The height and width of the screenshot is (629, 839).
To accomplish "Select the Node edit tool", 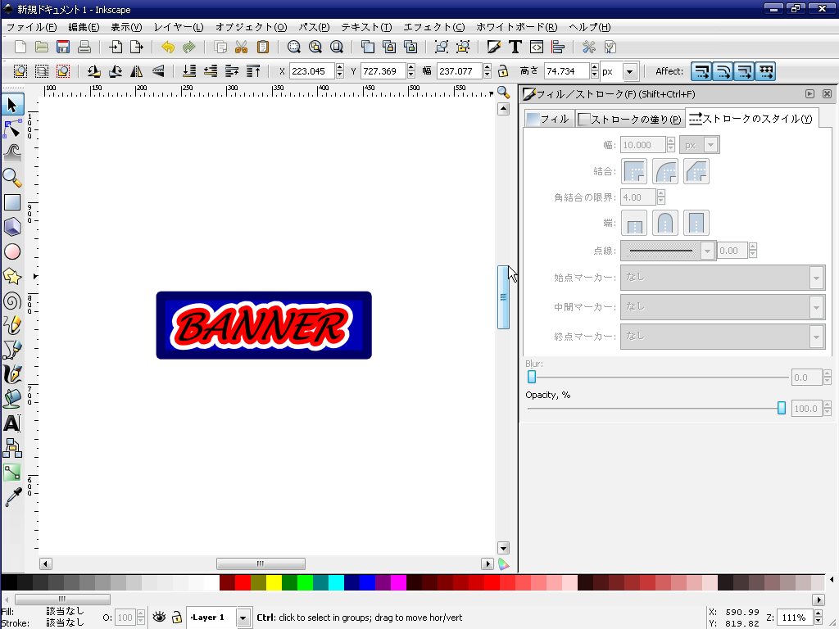I will pos(12,129).
